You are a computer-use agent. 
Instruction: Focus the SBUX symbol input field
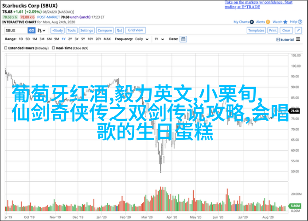[16, 30]
